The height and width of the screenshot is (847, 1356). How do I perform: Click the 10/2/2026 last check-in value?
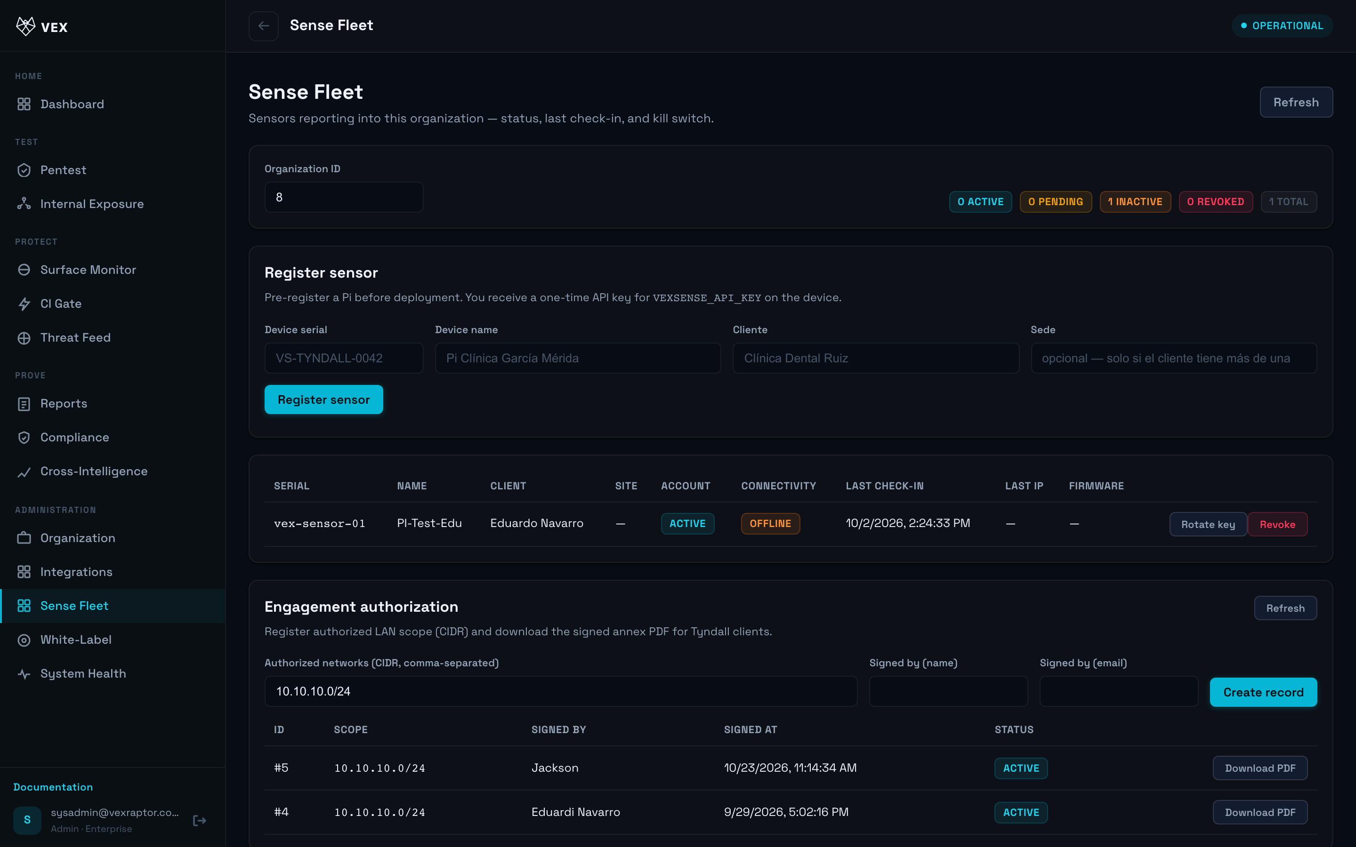(908, 523)
